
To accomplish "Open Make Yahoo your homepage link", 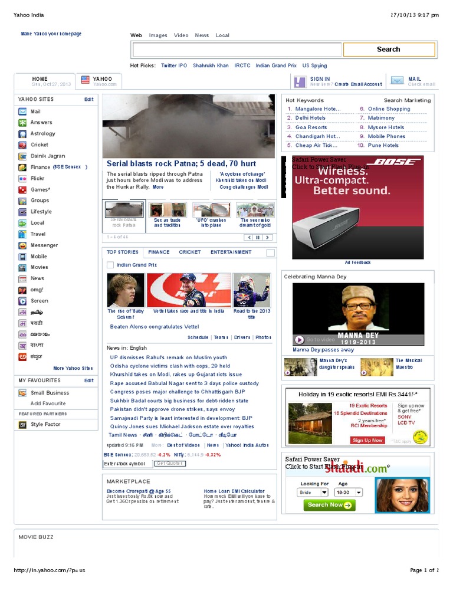I will (51, 34).
